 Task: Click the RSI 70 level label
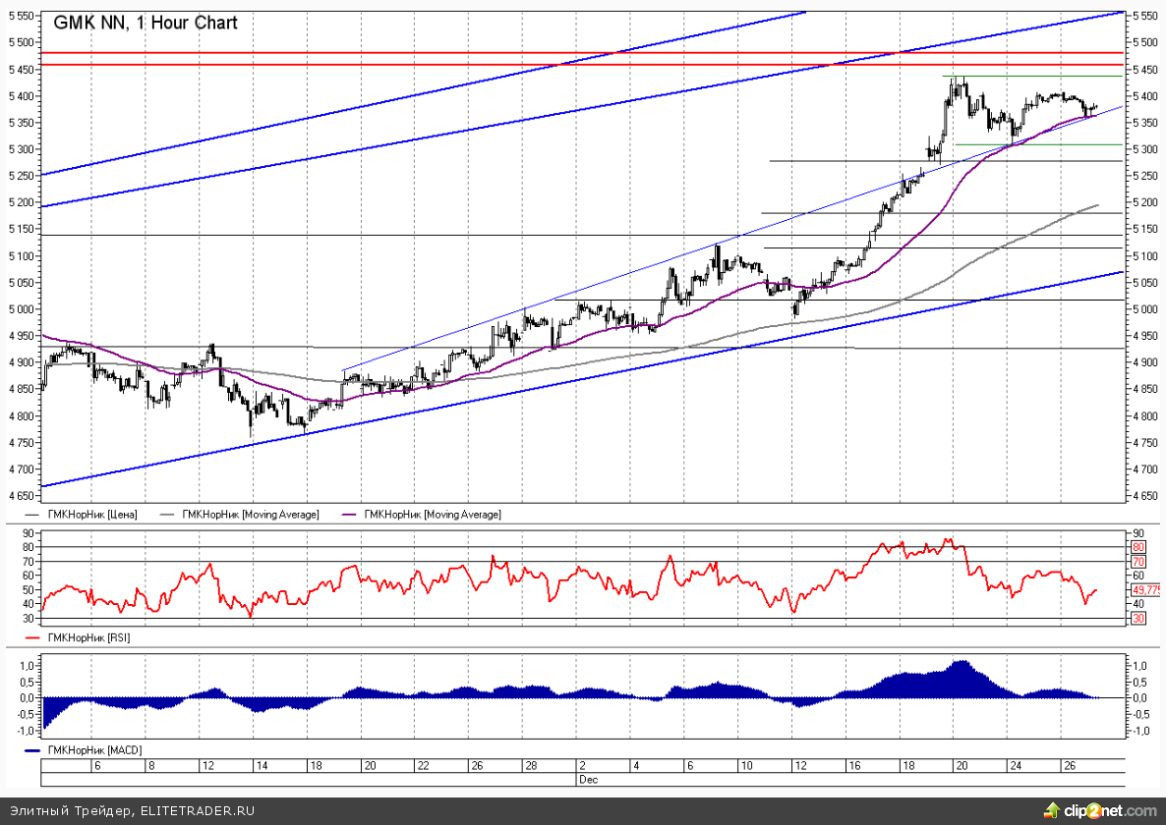(x=1139, y=562)
